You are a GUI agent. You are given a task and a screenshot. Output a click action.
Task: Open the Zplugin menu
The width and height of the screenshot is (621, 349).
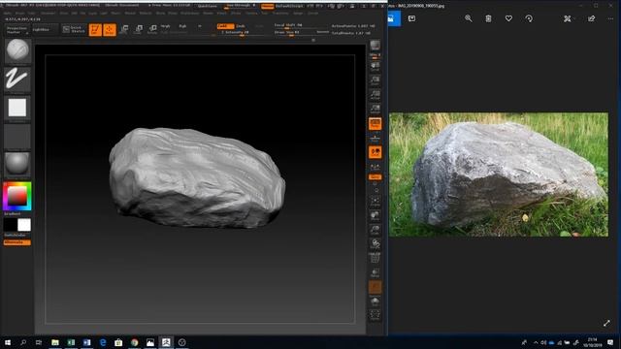pos(298,13)
